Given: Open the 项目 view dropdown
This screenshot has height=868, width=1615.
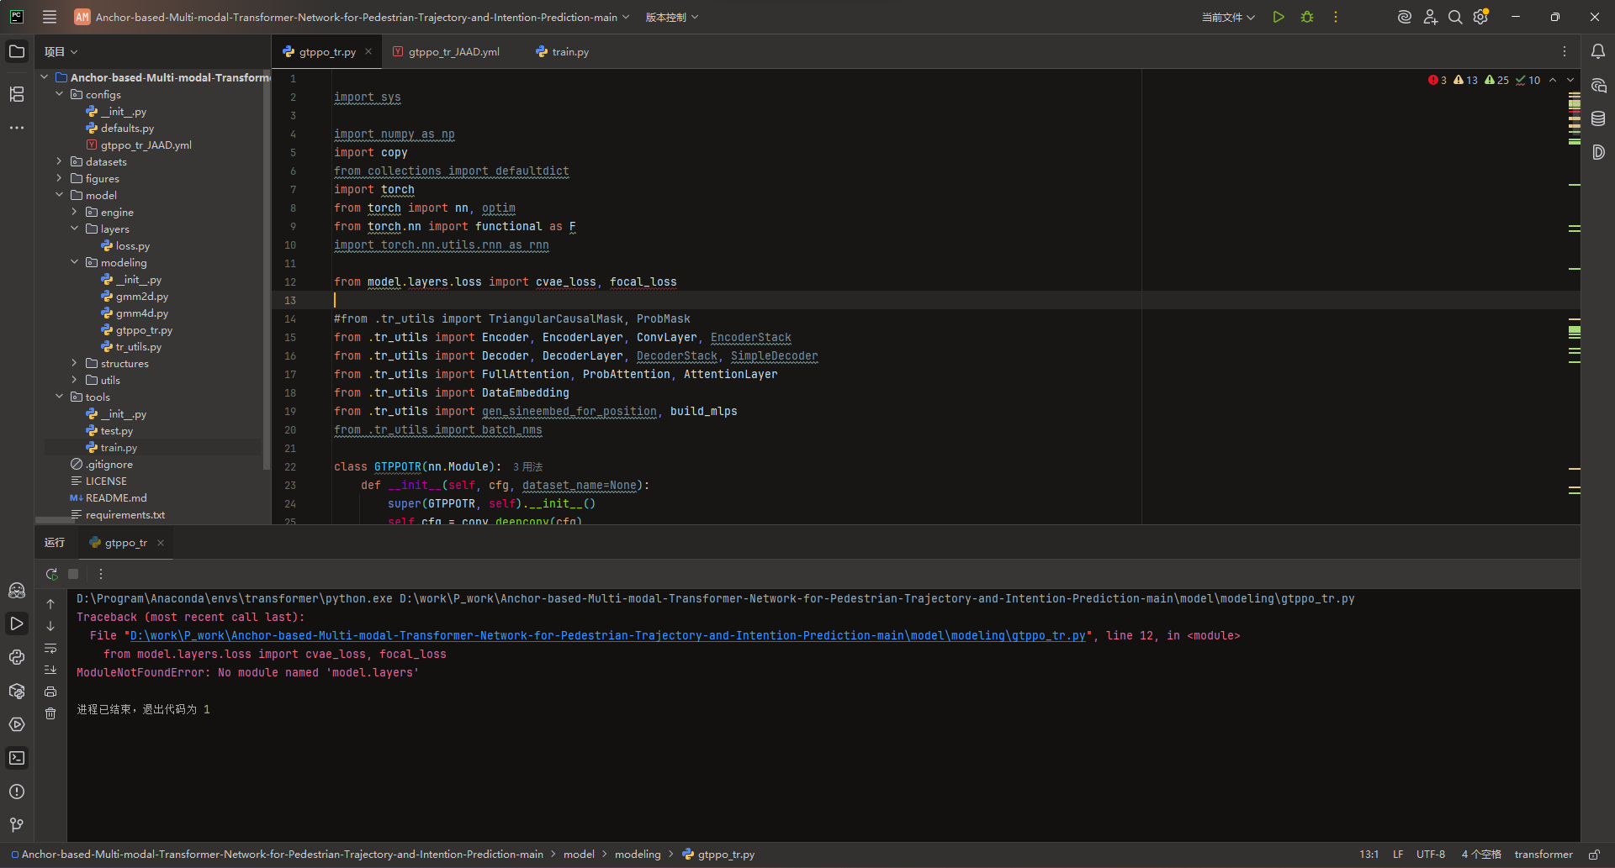Looking at the screenshot, I should click(61, 51).
